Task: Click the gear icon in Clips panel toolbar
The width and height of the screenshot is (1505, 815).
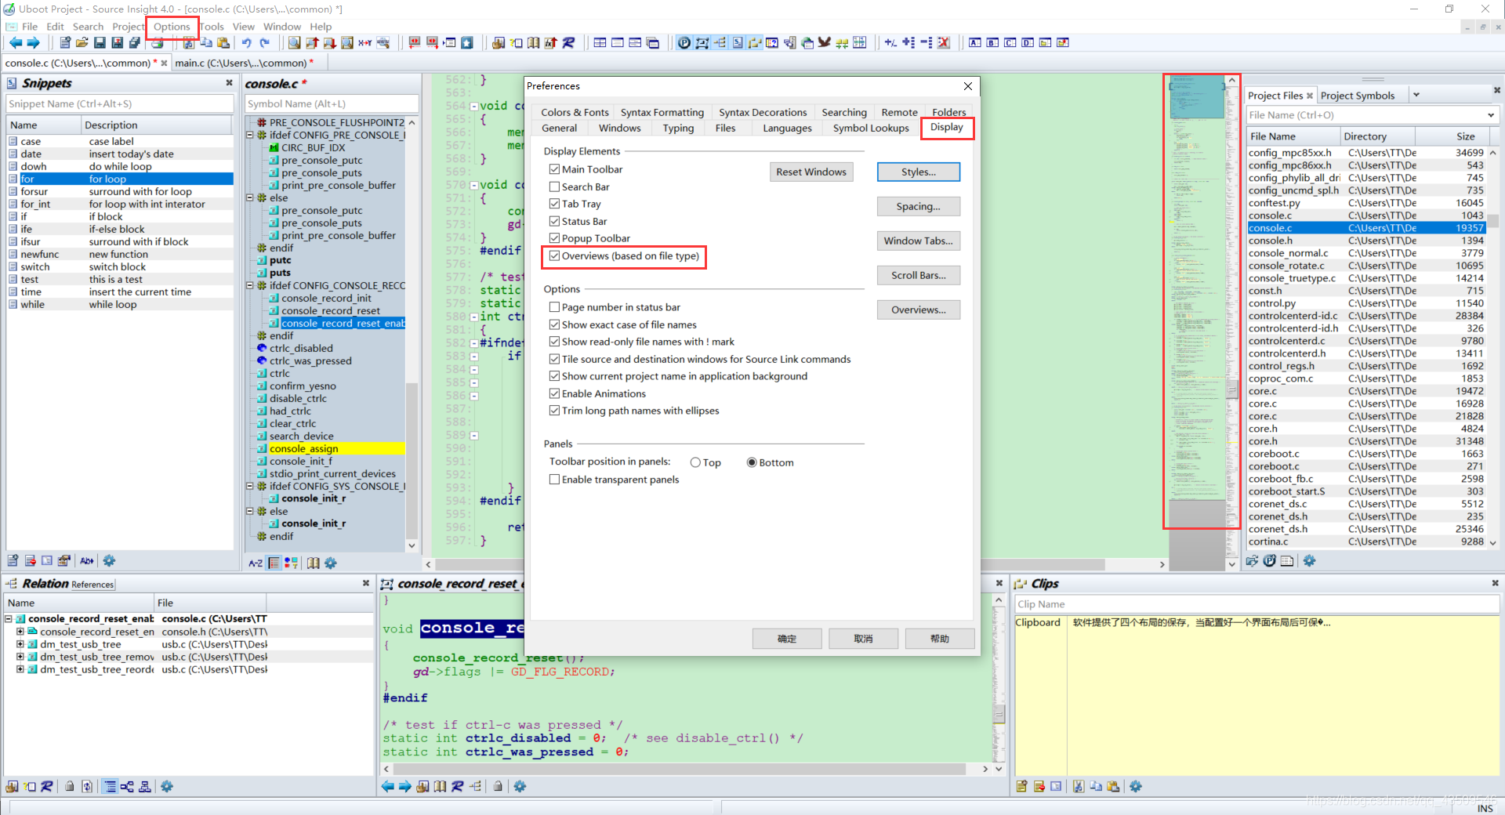Action: pos(1136,787)
